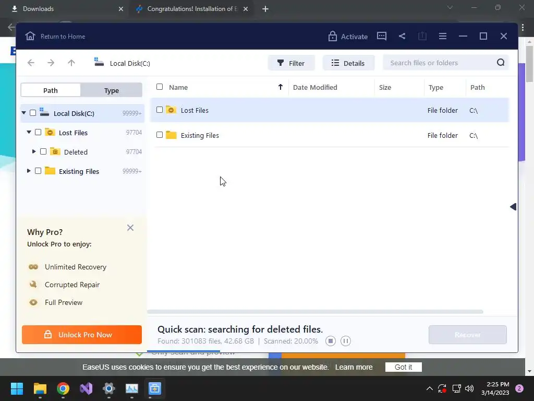This screenshot has width=534, height=401.
Task: Go up one level with up arrow
Action: (x=71, y=63)
